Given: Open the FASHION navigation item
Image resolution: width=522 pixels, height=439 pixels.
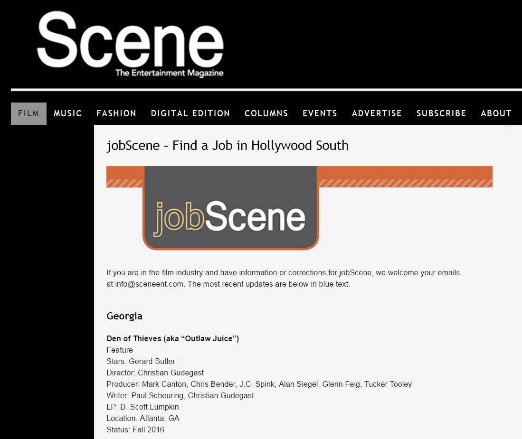Looking at the screenshot, I should pos(116,113).
